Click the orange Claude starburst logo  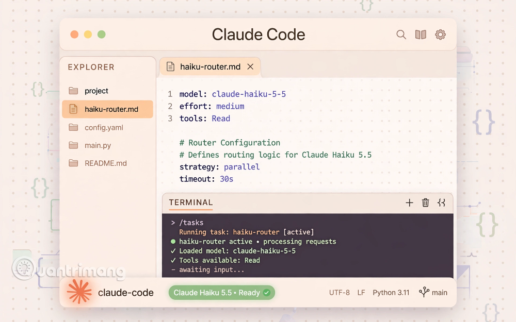click(79, 292)
